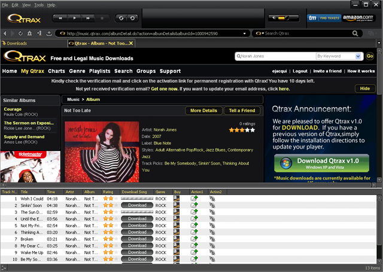Click the Tell a Friend button

[x=242, y=110]
